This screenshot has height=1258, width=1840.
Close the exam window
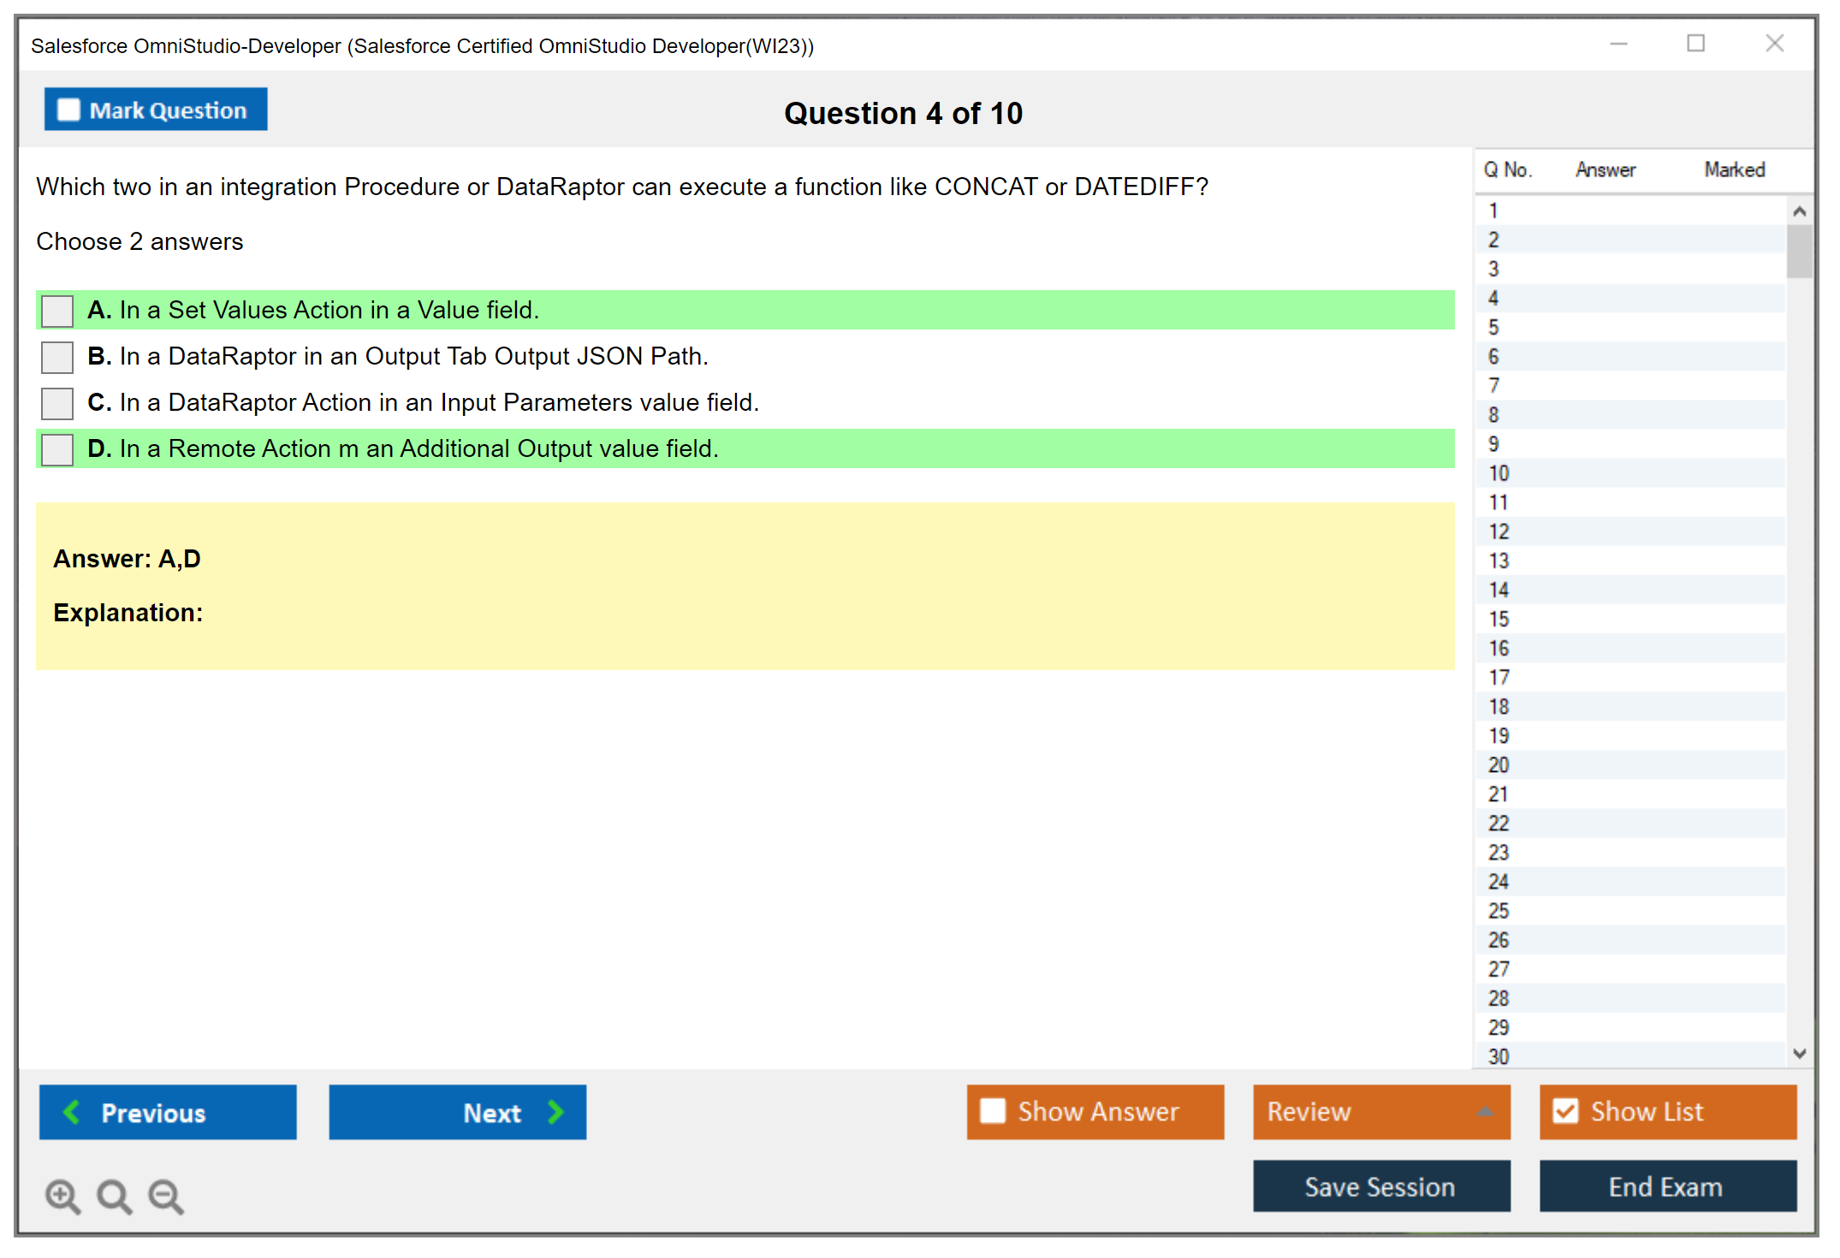[1774, 44]
